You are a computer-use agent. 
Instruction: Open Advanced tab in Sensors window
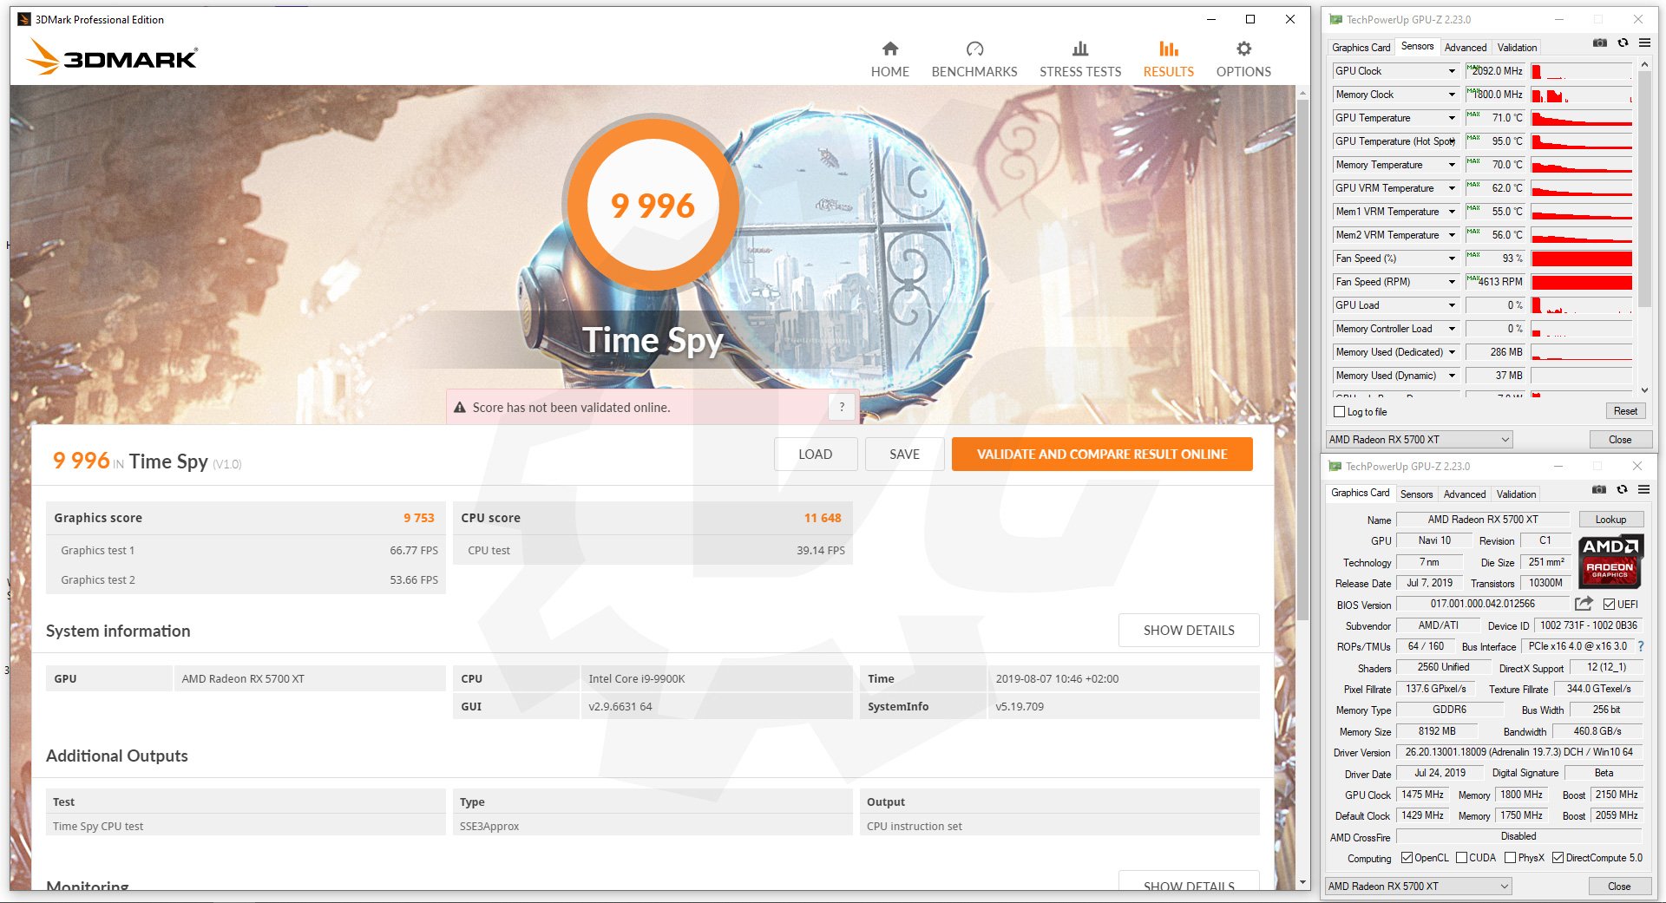(x=1466, y=48)
